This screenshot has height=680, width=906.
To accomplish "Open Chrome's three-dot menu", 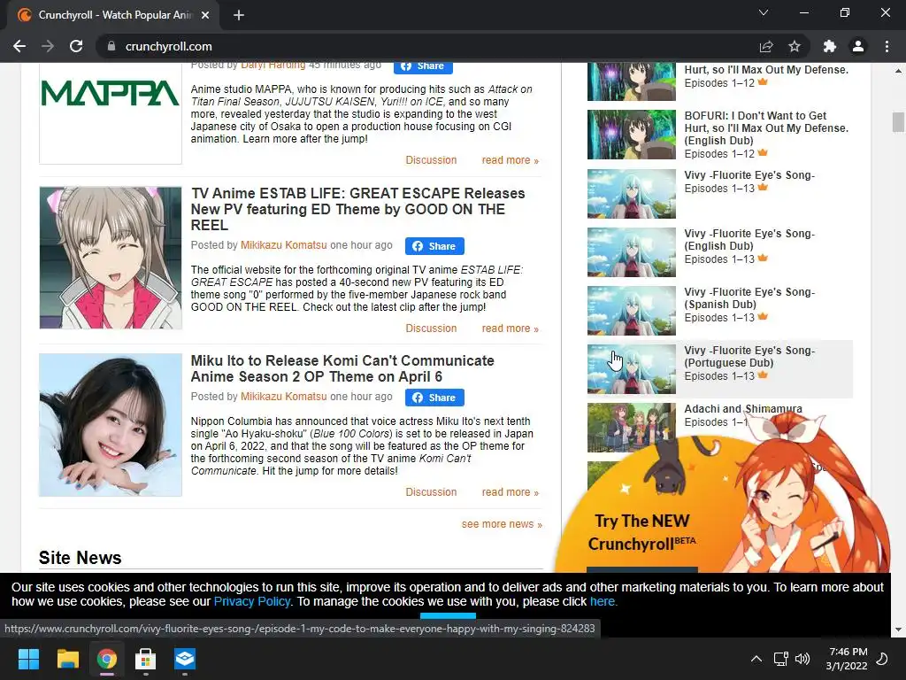I will pos(887,46).
